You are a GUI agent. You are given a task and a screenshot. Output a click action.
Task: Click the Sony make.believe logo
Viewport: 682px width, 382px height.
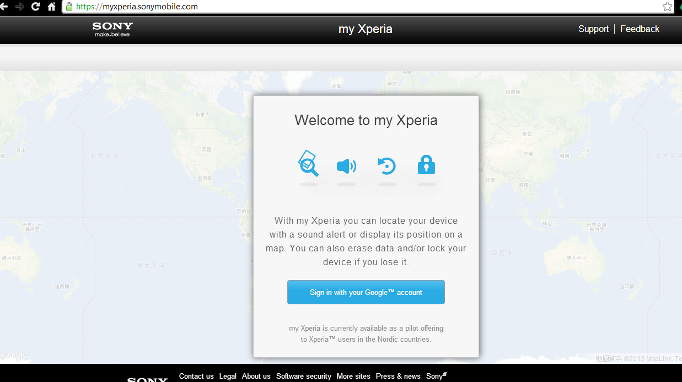(x=112, y=29)
